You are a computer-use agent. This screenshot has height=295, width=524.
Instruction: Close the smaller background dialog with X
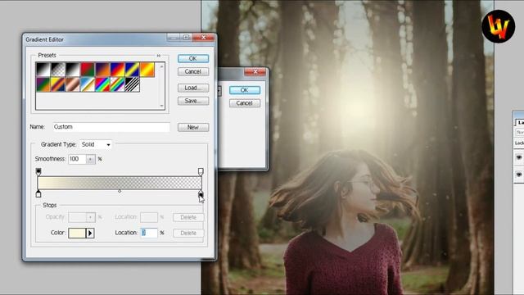255,71
